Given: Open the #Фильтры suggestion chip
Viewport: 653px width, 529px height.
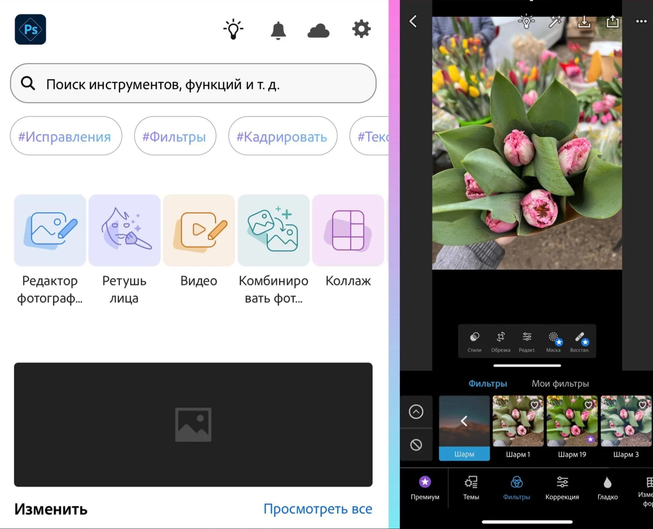Looking at the screenshot, I should pos(175,136).
